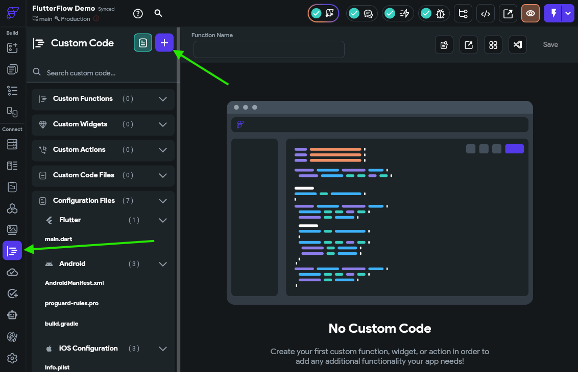Click the Custom Code panel title
This screenshot has height=372, width=578.
pos(82,43)
